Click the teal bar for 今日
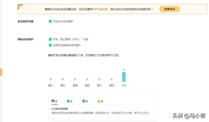The width and height of the screenshot is (209, 122). point(124,77)
